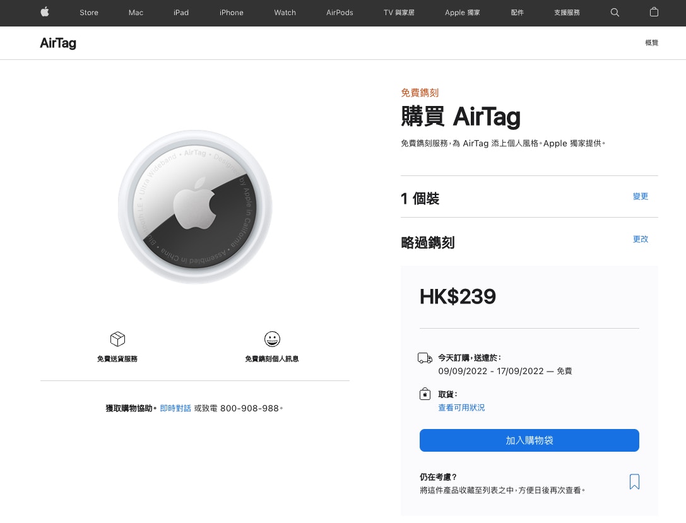Open the iPad menu
The height and width of the screenshot is (523, 686).
click(181, 13)
